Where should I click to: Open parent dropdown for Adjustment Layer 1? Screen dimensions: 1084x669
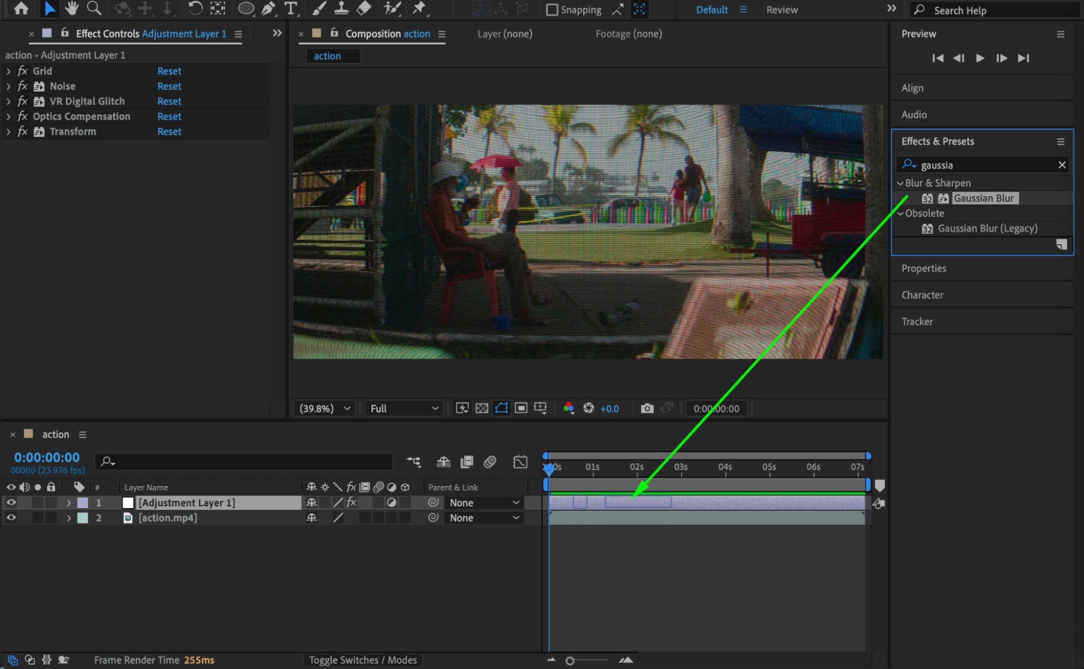[484, 503]
